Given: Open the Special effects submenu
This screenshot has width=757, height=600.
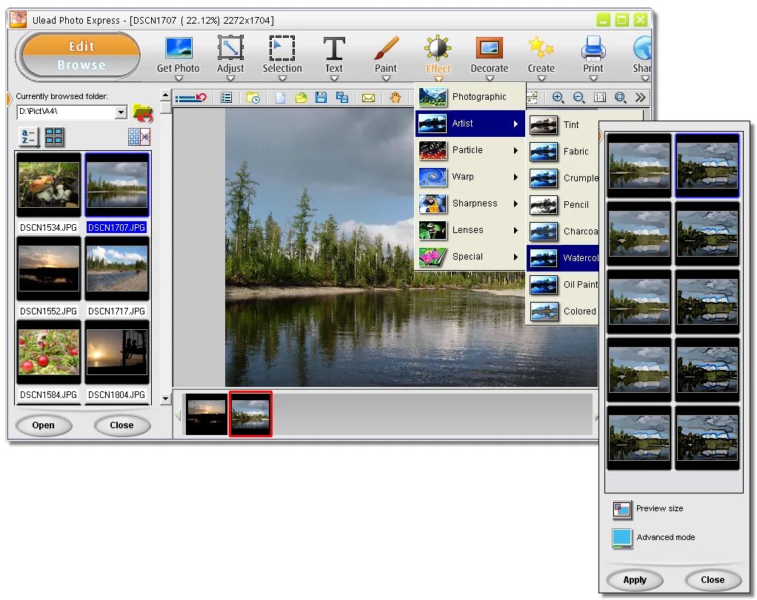Looking at the screenshot, I should pyautogui.click(x=470, y=257).
